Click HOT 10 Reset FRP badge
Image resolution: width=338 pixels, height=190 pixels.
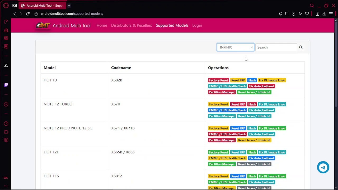238,80
